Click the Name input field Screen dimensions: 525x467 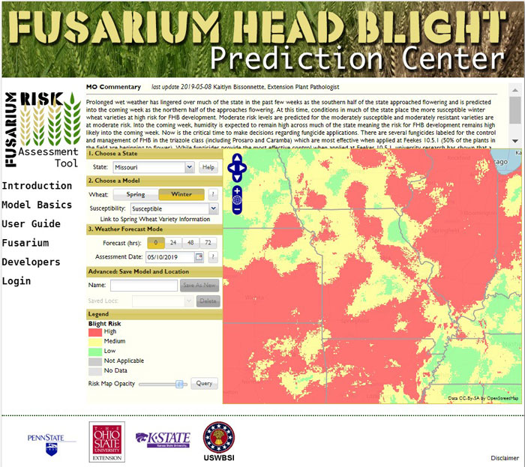point(142,285)
